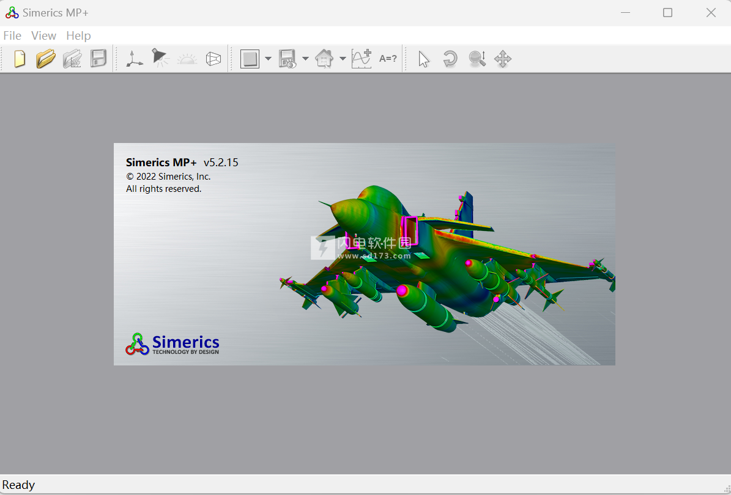Open the dropdown arrow beside the house icon
Screen dimensions: 731x495
pyautogui.click(x=343, y=59)
